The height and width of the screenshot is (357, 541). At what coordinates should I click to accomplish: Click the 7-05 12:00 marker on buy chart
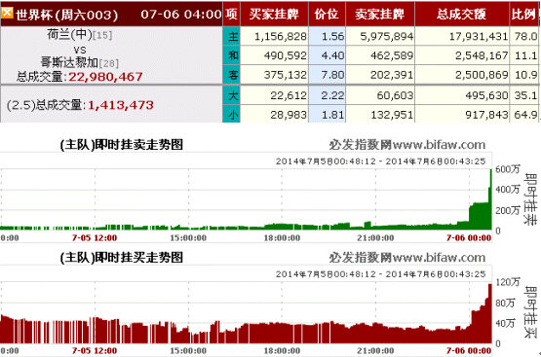(x=95, y=351)
